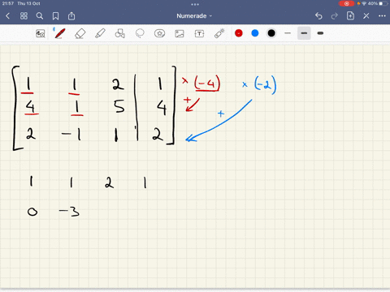Open the more options ellipsis menu
This screenshot has height=292, width=390.
coord(382,16)
